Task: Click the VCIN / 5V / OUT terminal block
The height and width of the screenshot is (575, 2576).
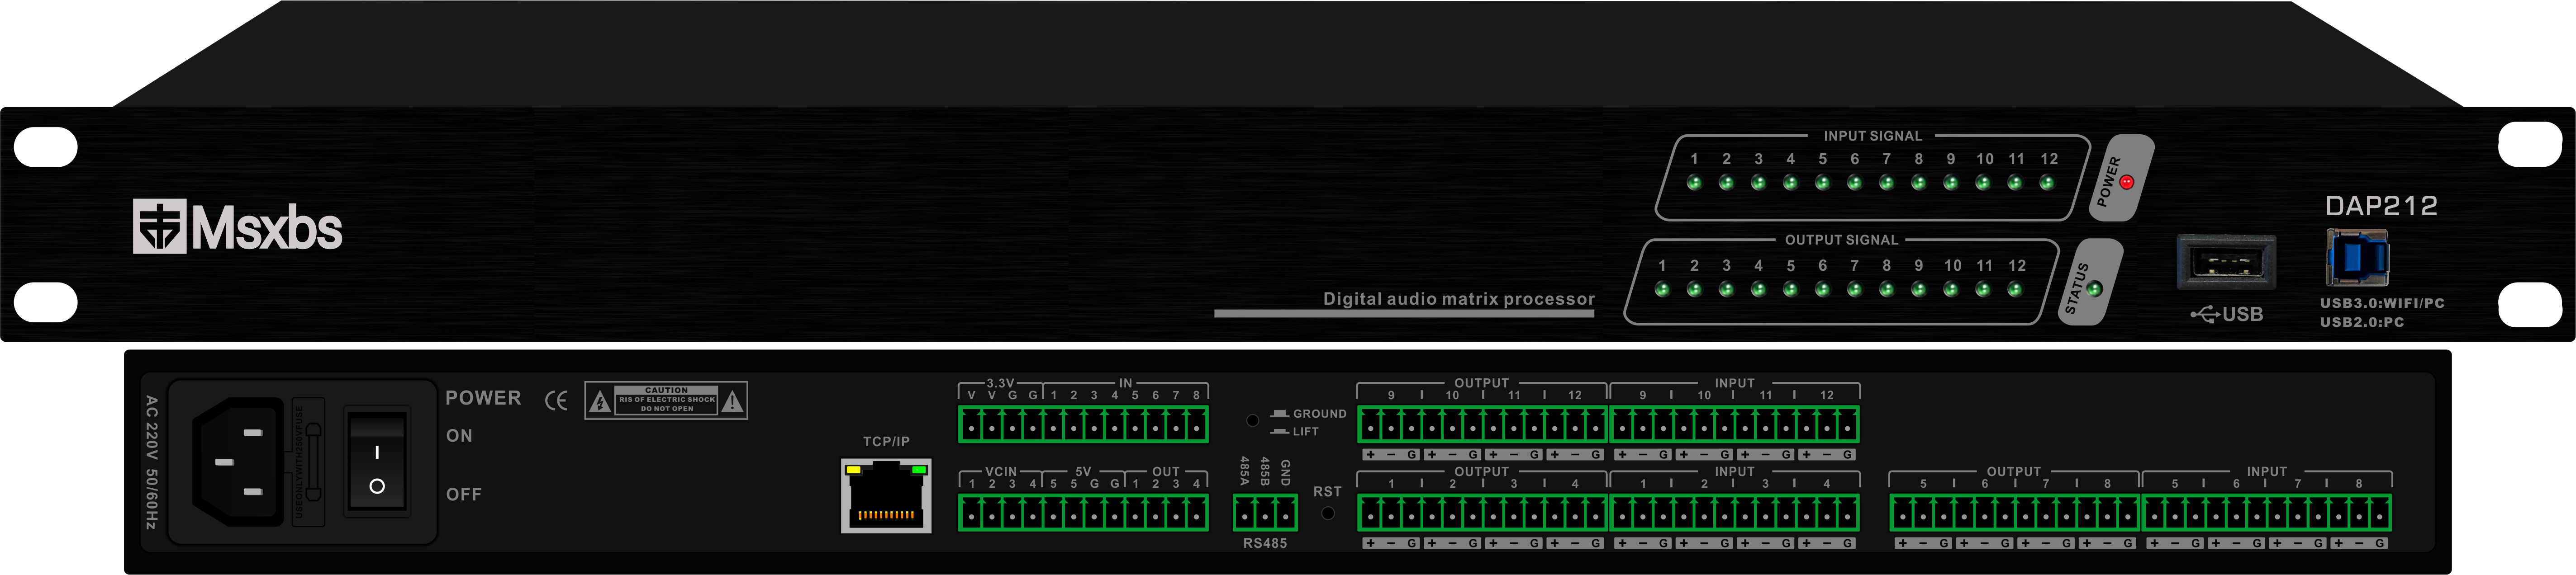Action: (1083, 513)
